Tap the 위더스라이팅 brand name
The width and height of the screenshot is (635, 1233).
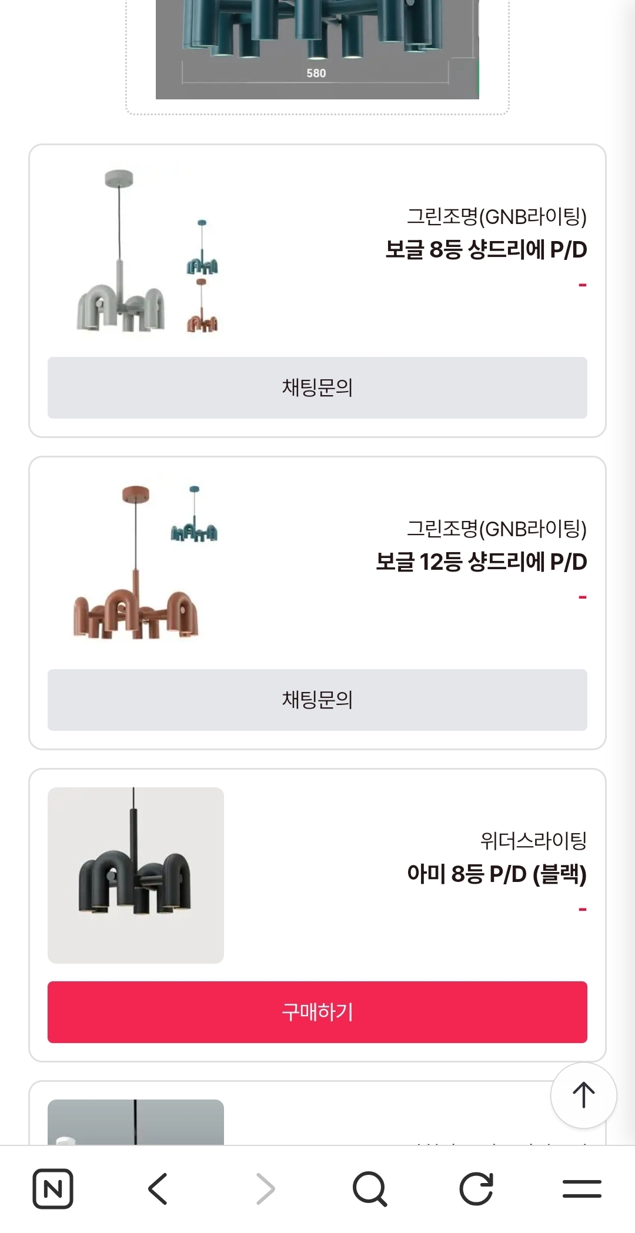click(x=533, y=841)
